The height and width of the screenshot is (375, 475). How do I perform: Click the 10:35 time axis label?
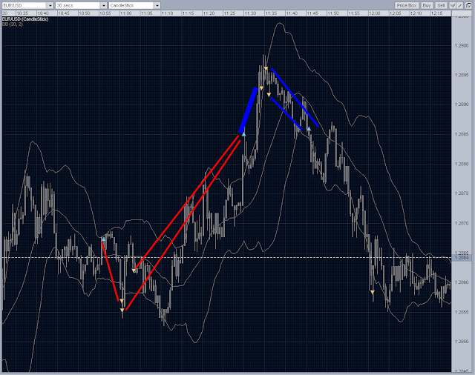tap(22, 13)
